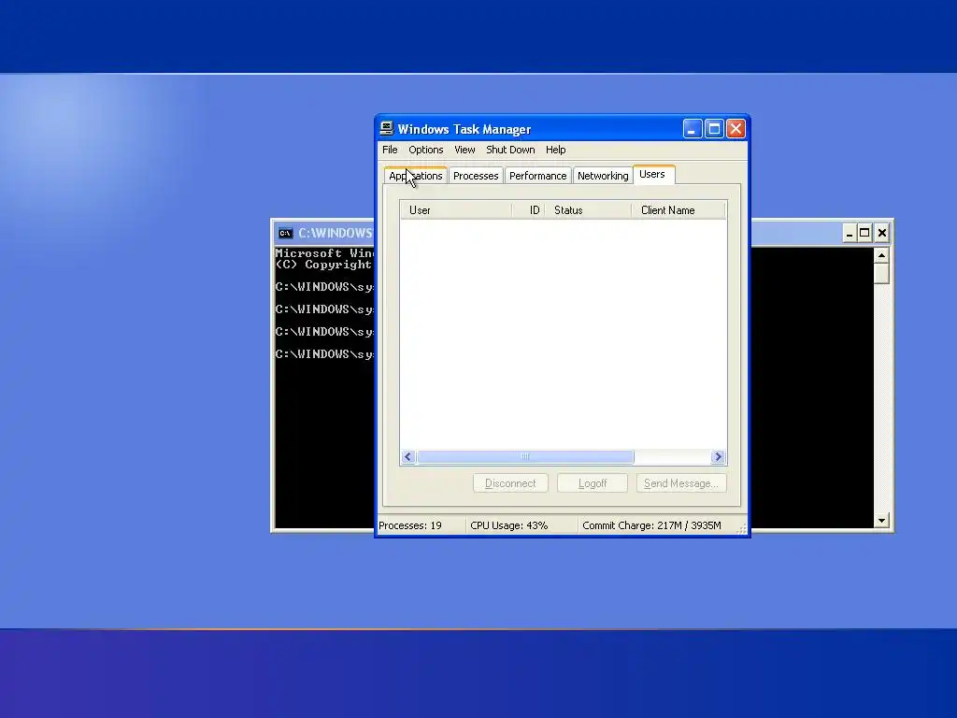The image size is (957, 718).
Task: Click the Logoff button
Action: [592, 483]
